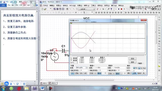Move cursor T1 right with the arrow
Image resolution: width=162 pixels, height=91 pixels.
(76, 58)
